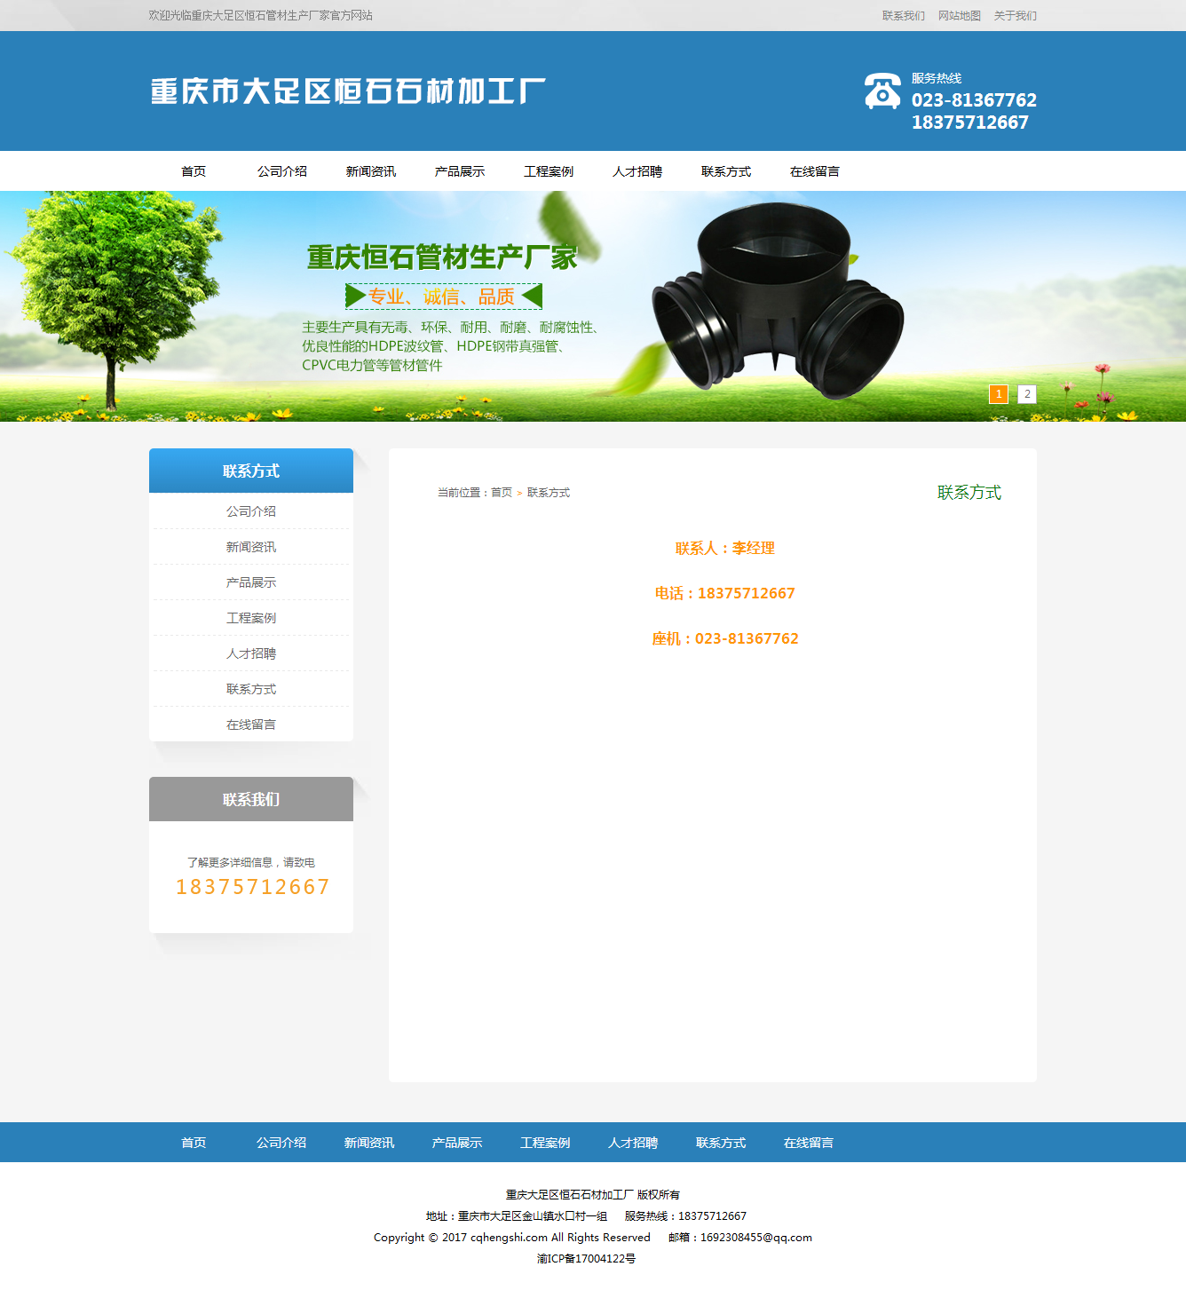The image size is (1186, 1314).
Task: Open 网站地图 link at top right
Action: (x=959, y=16)
